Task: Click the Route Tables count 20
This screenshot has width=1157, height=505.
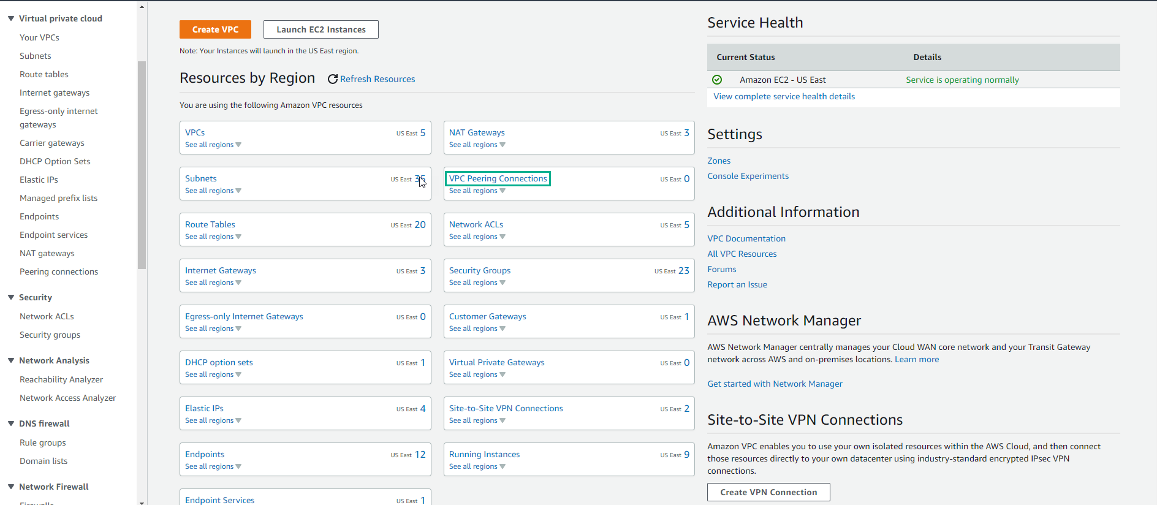Action: coord(420,224)
